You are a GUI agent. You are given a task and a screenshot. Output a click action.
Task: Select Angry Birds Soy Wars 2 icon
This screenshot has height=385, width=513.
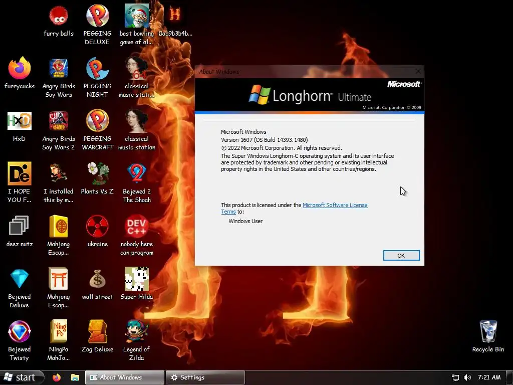pos(59,131)
